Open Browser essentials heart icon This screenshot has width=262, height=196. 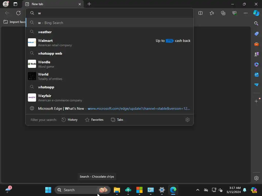click(234, 13)
